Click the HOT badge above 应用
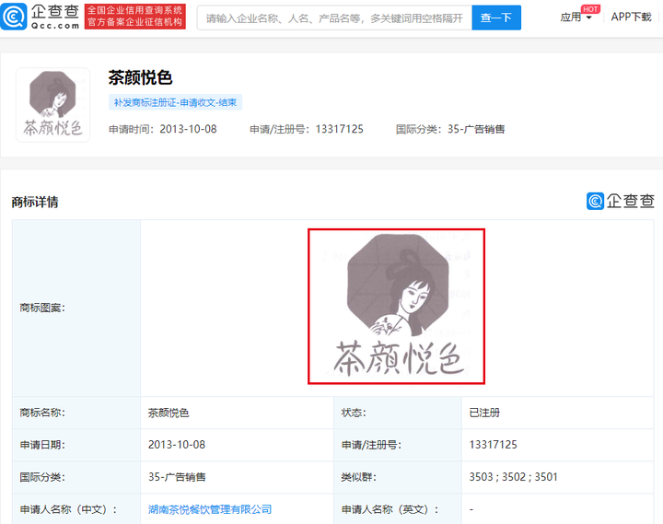 (590, 9)
